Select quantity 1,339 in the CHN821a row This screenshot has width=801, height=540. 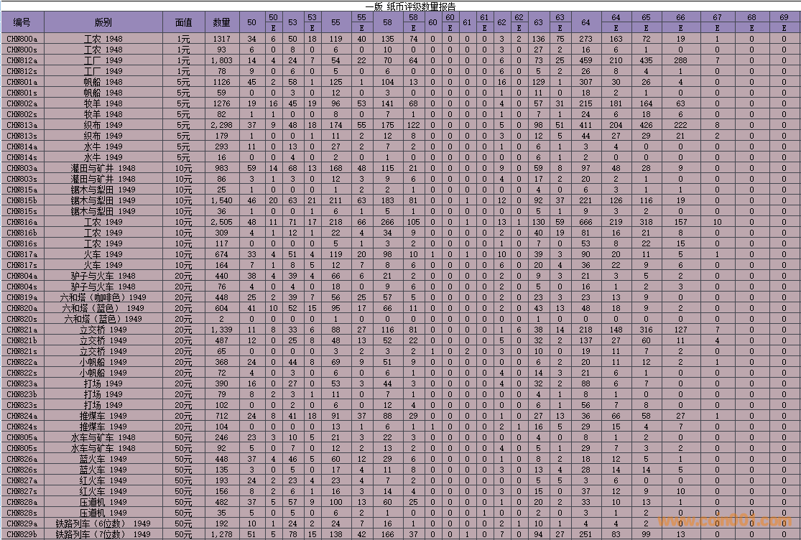click(x=222, y=330)
